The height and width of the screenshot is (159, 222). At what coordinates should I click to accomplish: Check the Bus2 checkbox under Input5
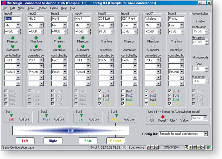point(100,95)
